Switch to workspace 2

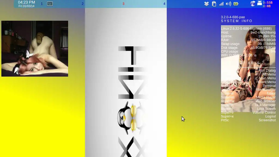(x=83, y=4)
